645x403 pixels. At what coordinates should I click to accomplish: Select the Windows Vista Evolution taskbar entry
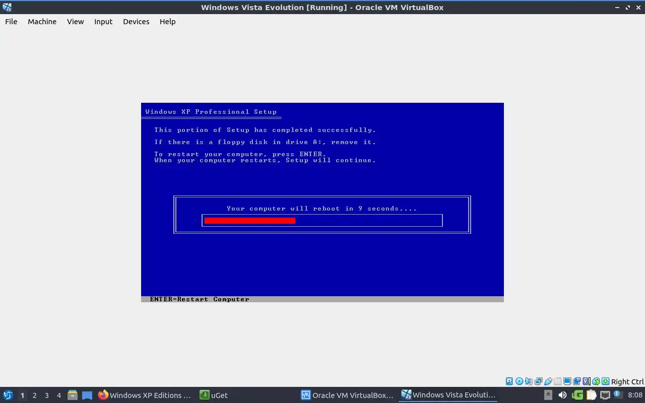pos(448,395)
